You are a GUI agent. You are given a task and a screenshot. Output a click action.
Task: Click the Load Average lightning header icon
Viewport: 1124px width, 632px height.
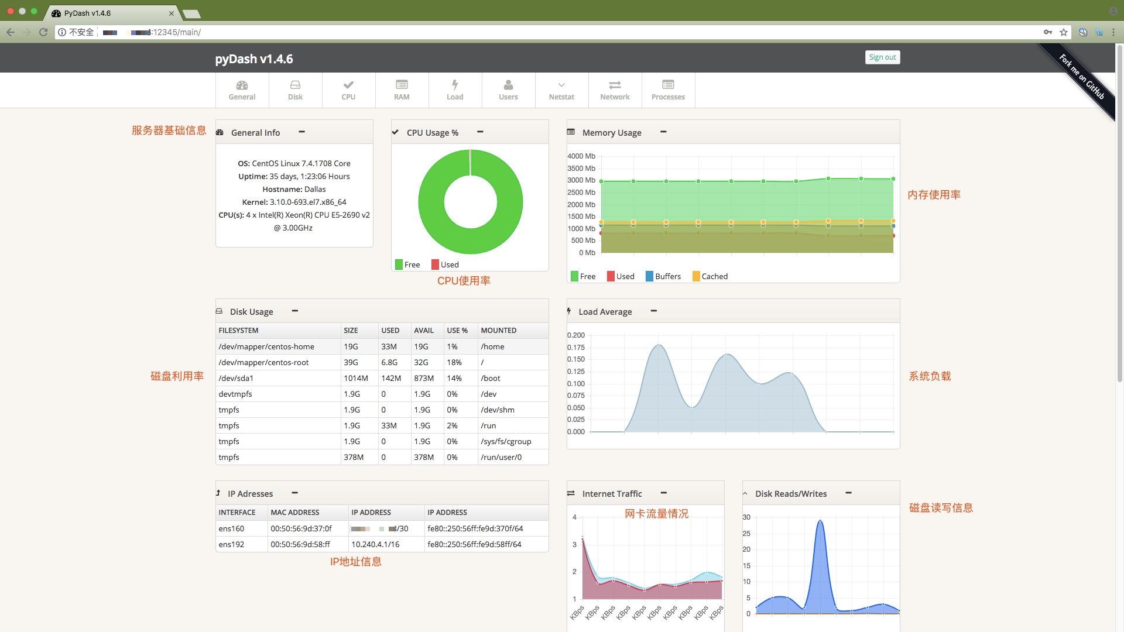pyautogui.click(x=568, y=311)
